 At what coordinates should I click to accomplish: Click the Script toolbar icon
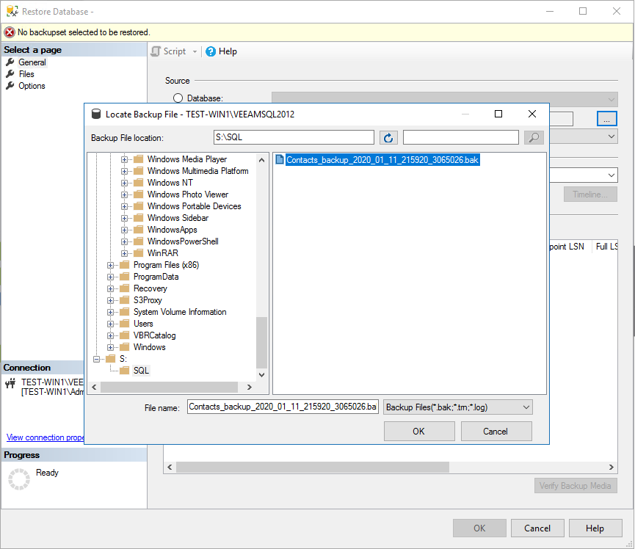point(156,51)
